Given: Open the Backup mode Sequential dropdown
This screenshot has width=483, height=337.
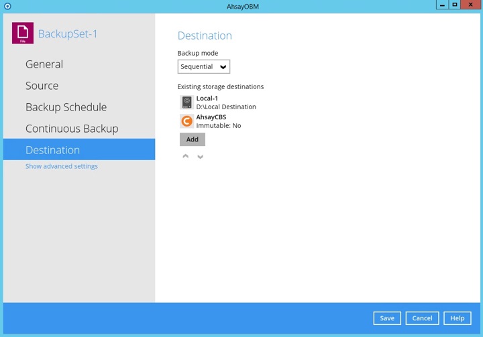Looking at the screenshot, I should click(x=204, y=66).
